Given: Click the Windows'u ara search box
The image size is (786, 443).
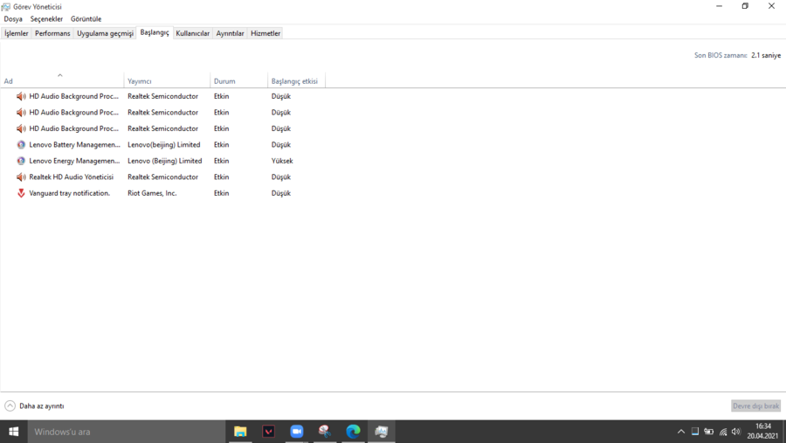Looking at the screenshot, I should [127, 432].
